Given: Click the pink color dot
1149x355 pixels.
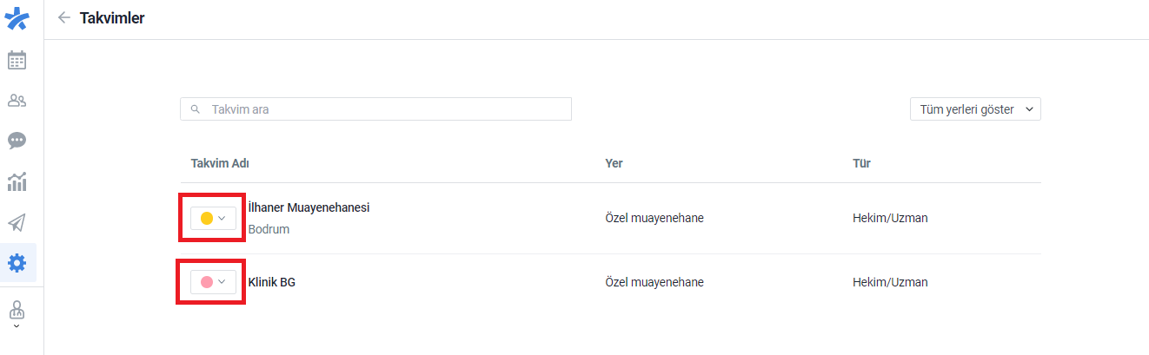Looking at the screenshot, I should (x=207, y=282).
